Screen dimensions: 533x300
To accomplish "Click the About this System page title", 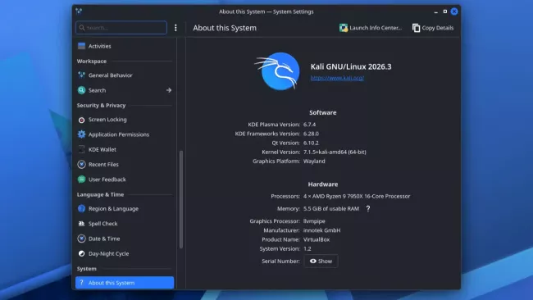I will pyautogui.click(x=225, y=28).
